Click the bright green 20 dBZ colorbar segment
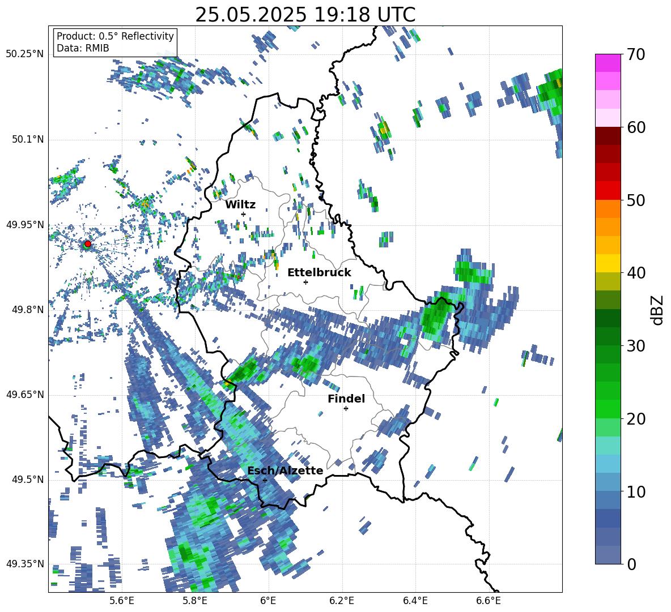Viewport: 671px width, 612px height. (x=608, y=409)
